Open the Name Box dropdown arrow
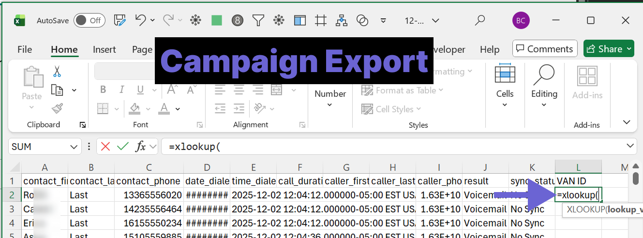The image size is (643, 238). click(74, 147)
